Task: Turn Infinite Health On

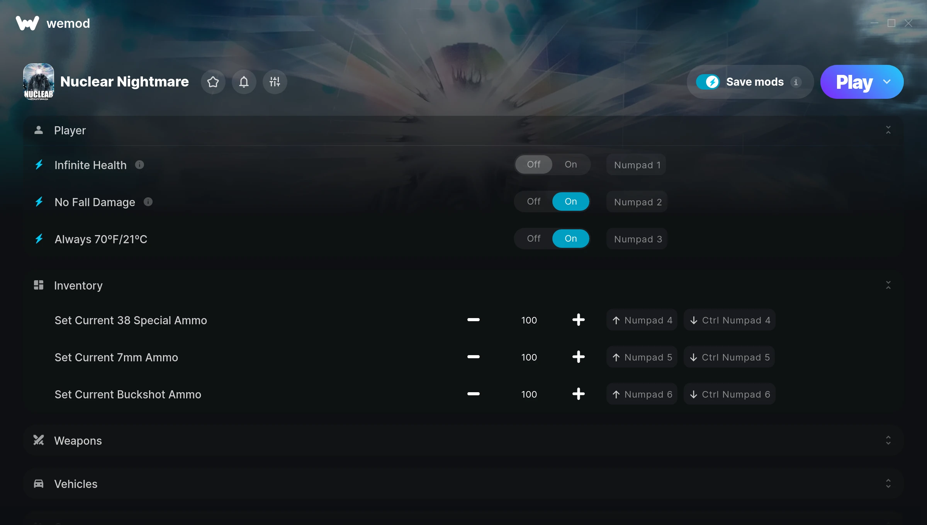Action: pos(570,164)
